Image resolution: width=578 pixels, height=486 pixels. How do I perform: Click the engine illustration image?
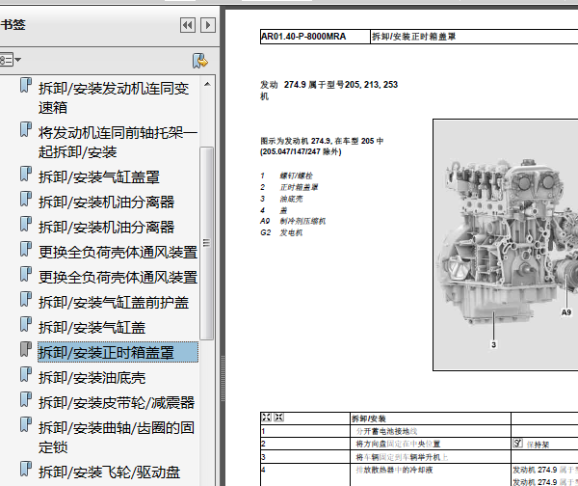tap(506, 245)
